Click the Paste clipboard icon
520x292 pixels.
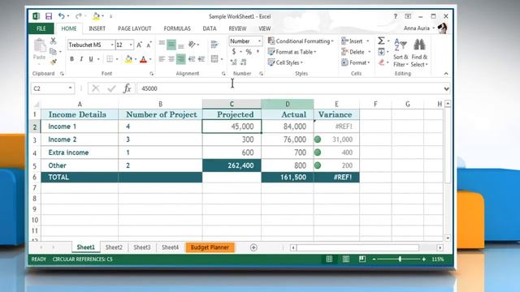coord(40,45)
